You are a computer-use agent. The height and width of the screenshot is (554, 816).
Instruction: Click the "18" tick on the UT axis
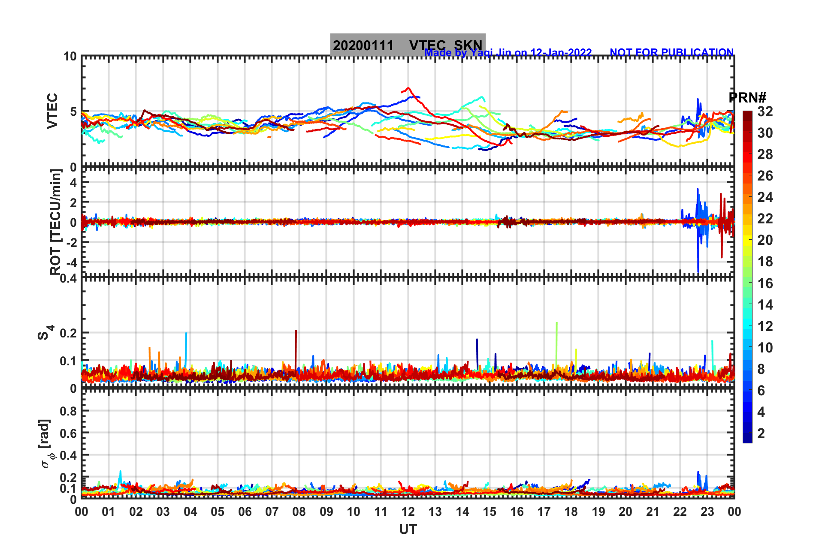tap(571, 512)
